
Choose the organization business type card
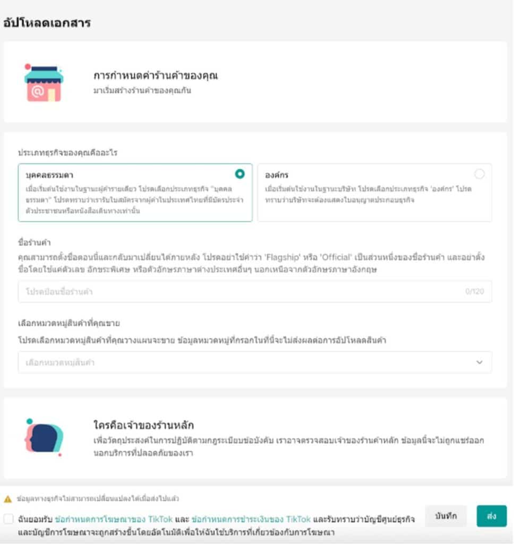(x=375, y=192)
